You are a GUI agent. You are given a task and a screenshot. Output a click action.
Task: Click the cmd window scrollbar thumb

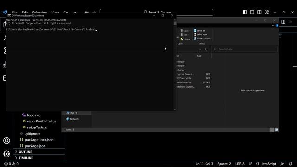(x=175, y=23)
